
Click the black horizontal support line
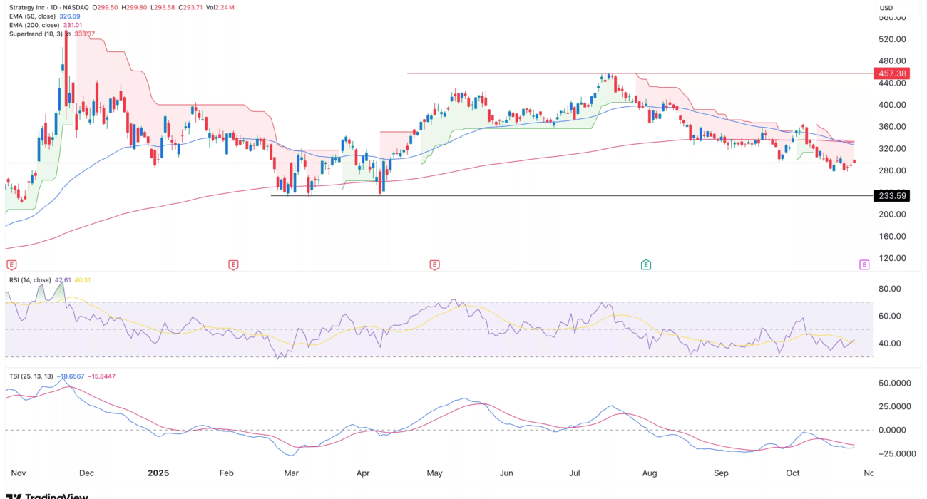(570, 195)
